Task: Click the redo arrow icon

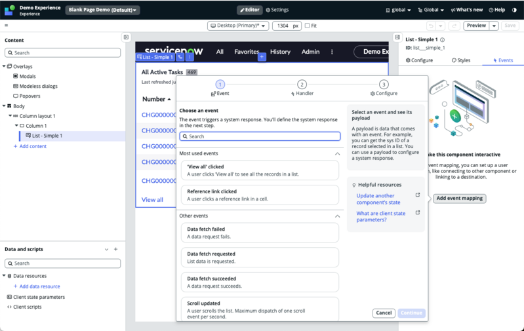Action: click(x=454, y=26)
